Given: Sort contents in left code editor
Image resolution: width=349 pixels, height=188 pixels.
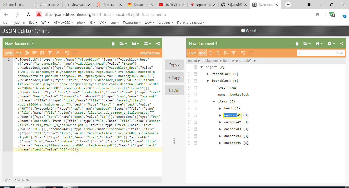Looking at the screenshot, I should 42,53.
